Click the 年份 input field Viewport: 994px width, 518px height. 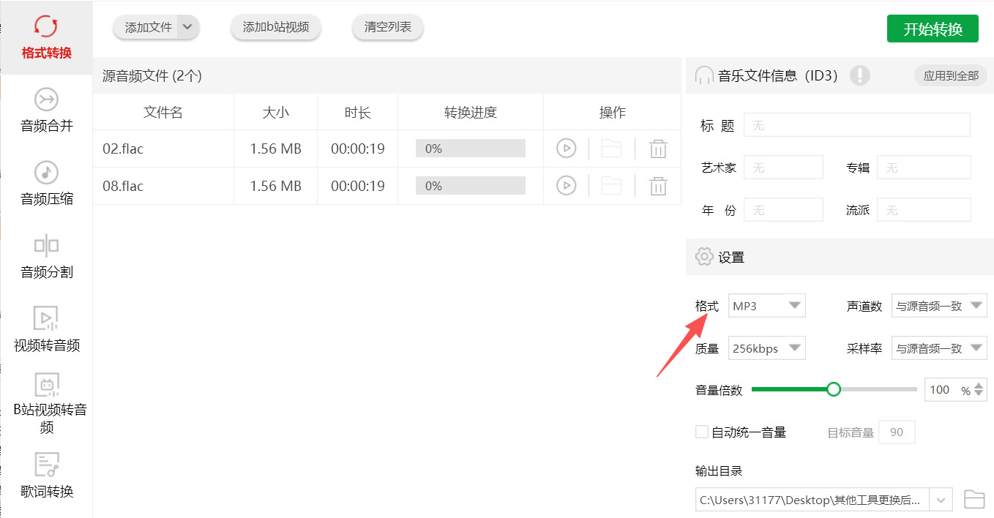click(783, 210)
